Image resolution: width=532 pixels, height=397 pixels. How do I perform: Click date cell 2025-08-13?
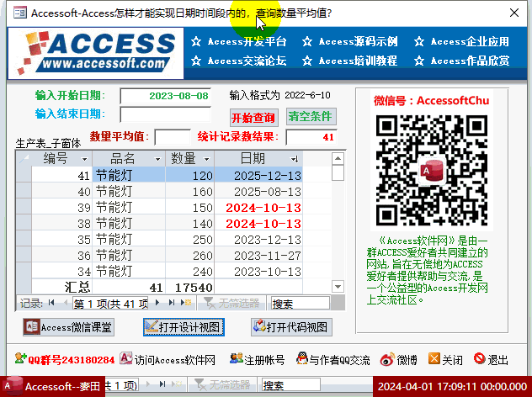[x=258, y=192]
